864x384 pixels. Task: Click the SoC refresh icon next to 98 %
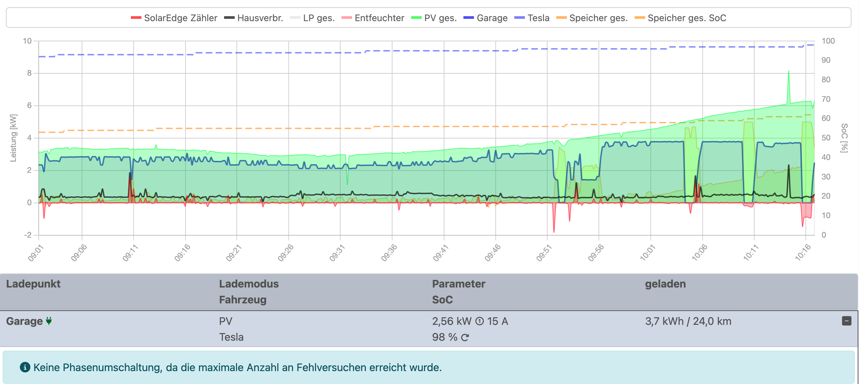tap(464, 338)
